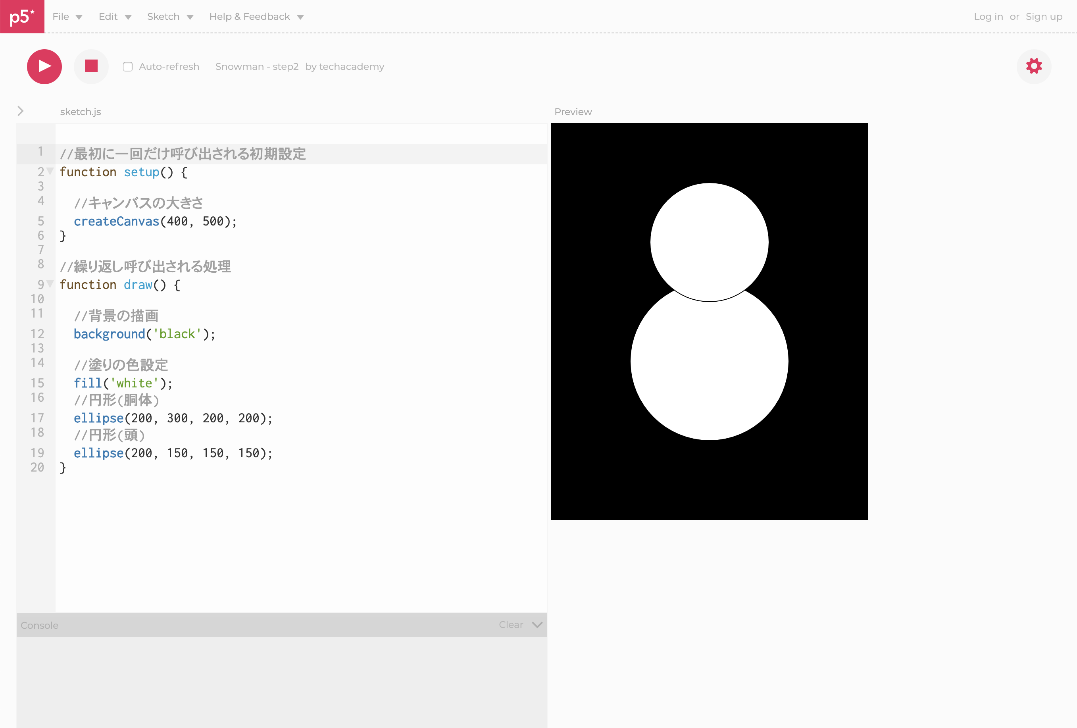Expand the sidebar file list arrow
The width and height of the screenshot is (1077, 728).
20,111
